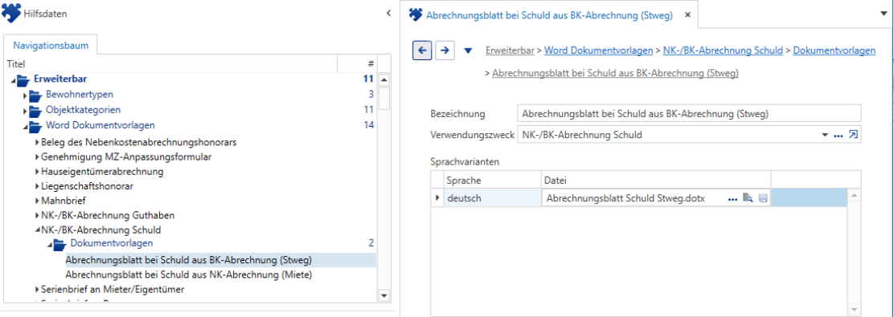Click the Datei column header
The image size is (894, 317).
pos(656,180)
